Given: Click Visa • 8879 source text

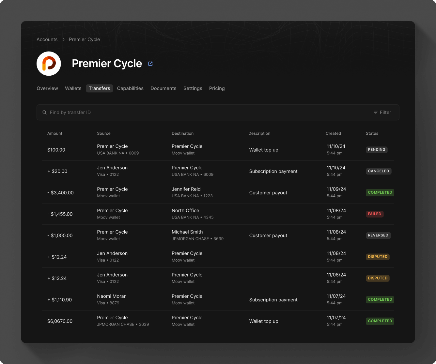Looking at the screenshot, I should pos(108,303).
